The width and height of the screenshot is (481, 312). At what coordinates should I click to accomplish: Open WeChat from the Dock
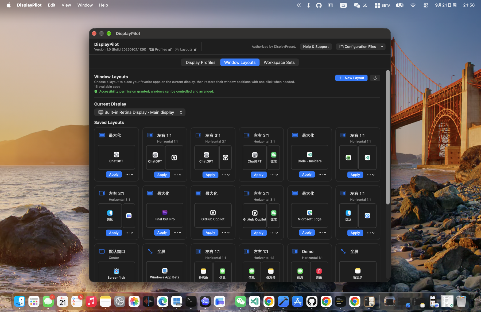(x=241, y=302)
